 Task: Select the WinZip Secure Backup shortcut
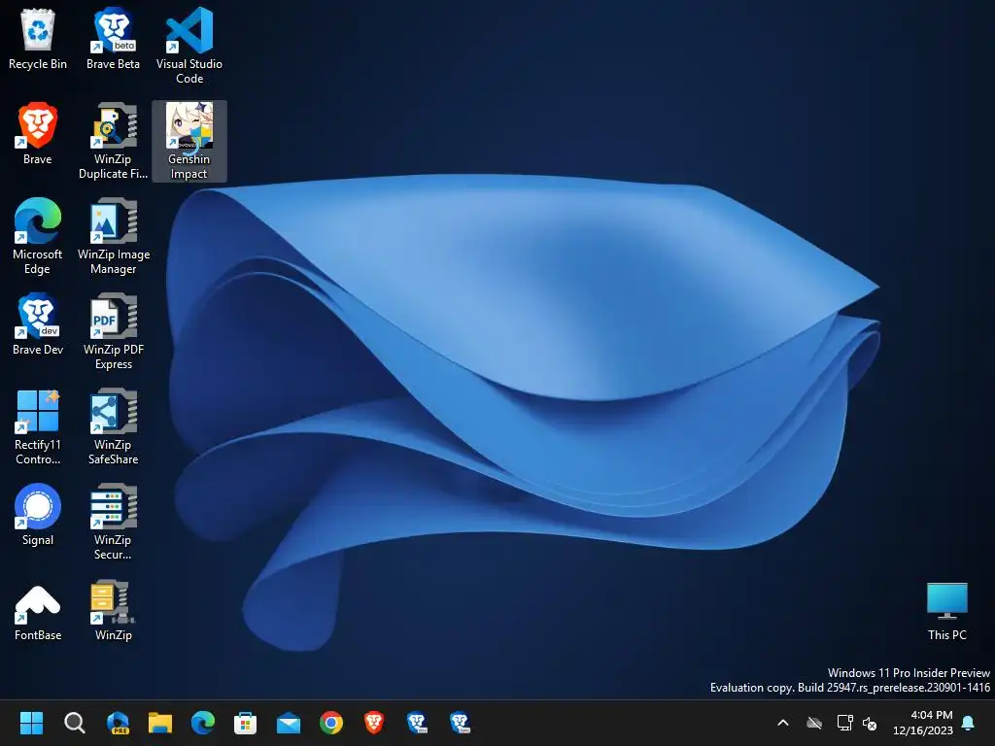point(113,522)
